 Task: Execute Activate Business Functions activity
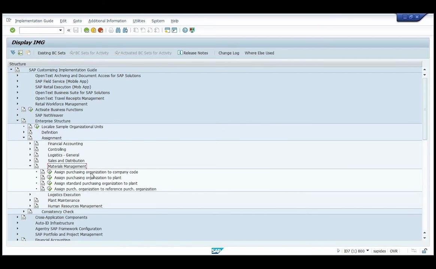point(31,109)
